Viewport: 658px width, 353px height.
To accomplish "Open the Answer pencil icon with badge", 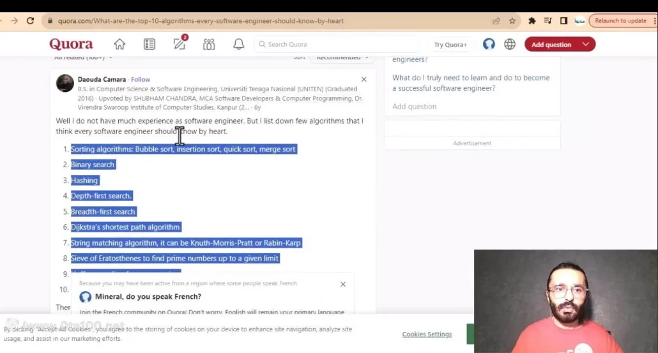I will click(x=180, y=45).
